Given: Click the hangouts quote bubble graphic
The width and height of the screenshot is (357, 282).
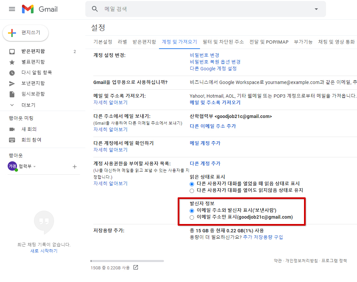Looking at the screenshot, I should pyautogui.click(x=44, y=222).
